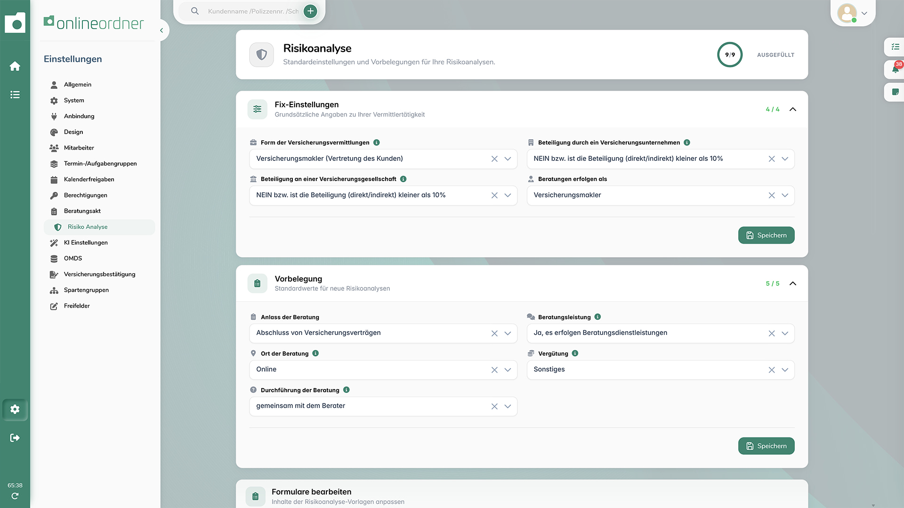This screenshot has width=904, height=508.
Task: Open the Vergütung dropdown arrow
Action: 785,370
